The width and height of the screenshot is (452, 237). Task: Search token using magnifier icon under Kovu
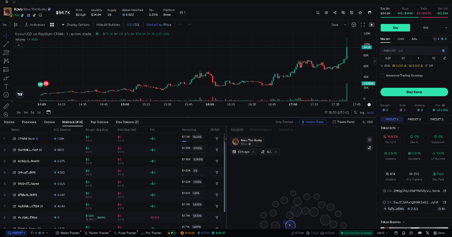click(40, 15)
